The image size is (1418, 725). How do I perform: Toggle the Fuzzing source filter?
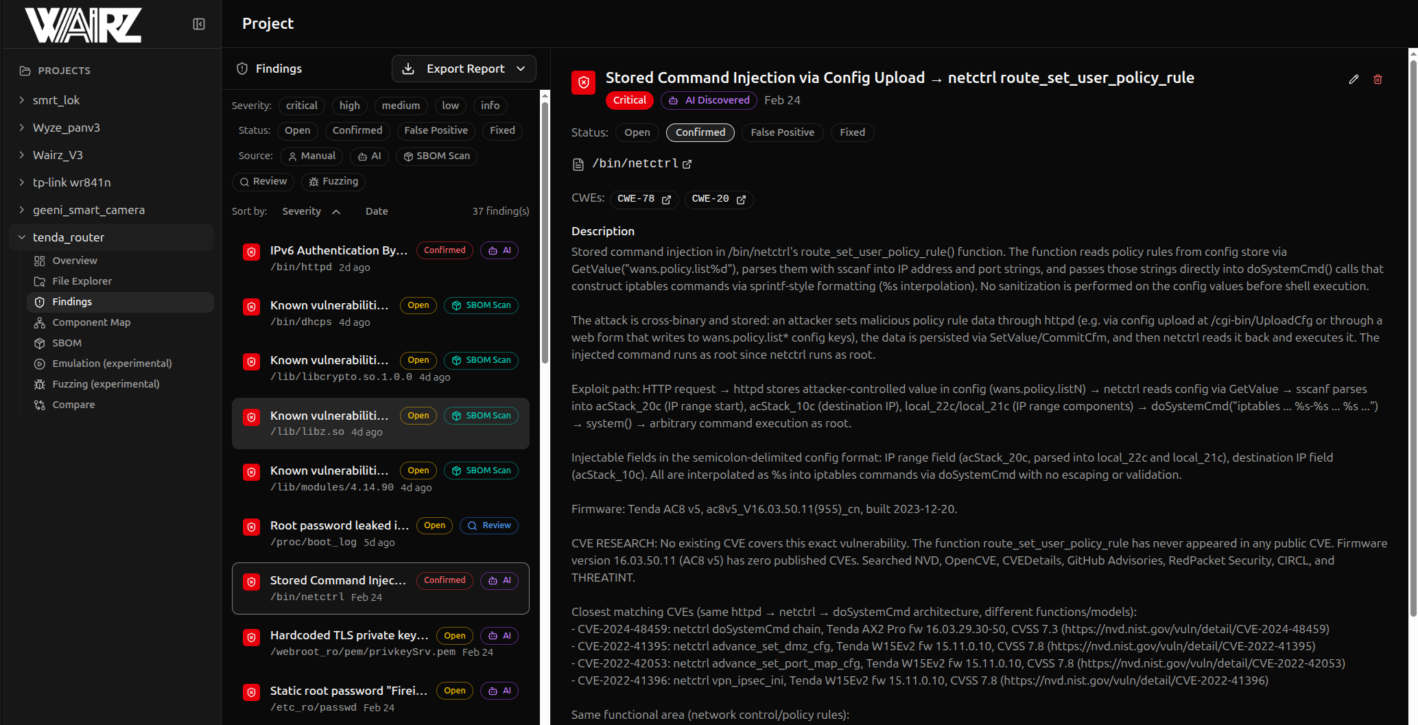[333, 182]
